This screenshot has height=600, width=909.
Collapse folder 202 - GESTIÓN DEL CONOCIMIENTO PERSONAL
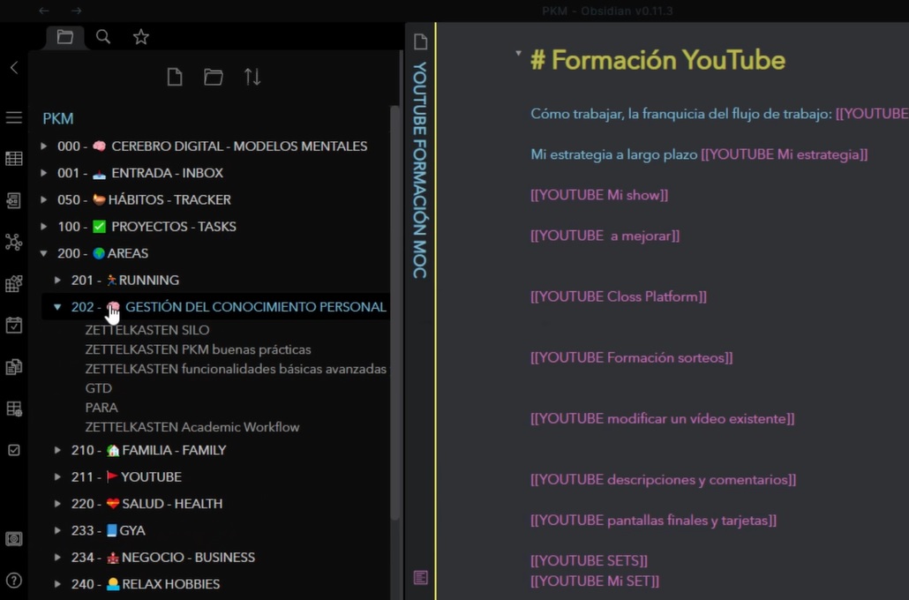[x=57, y=307]
